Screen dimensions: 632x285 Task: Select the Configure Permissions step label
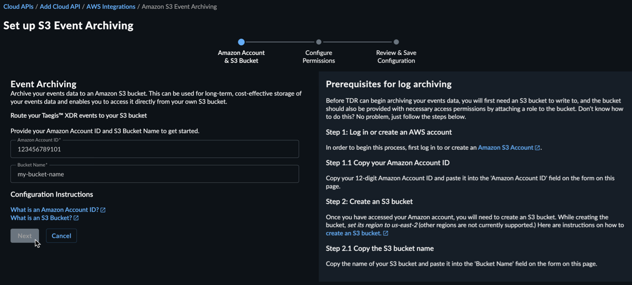319,57
